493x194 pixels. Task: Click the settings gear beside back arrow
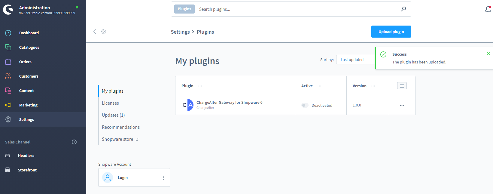104,32
